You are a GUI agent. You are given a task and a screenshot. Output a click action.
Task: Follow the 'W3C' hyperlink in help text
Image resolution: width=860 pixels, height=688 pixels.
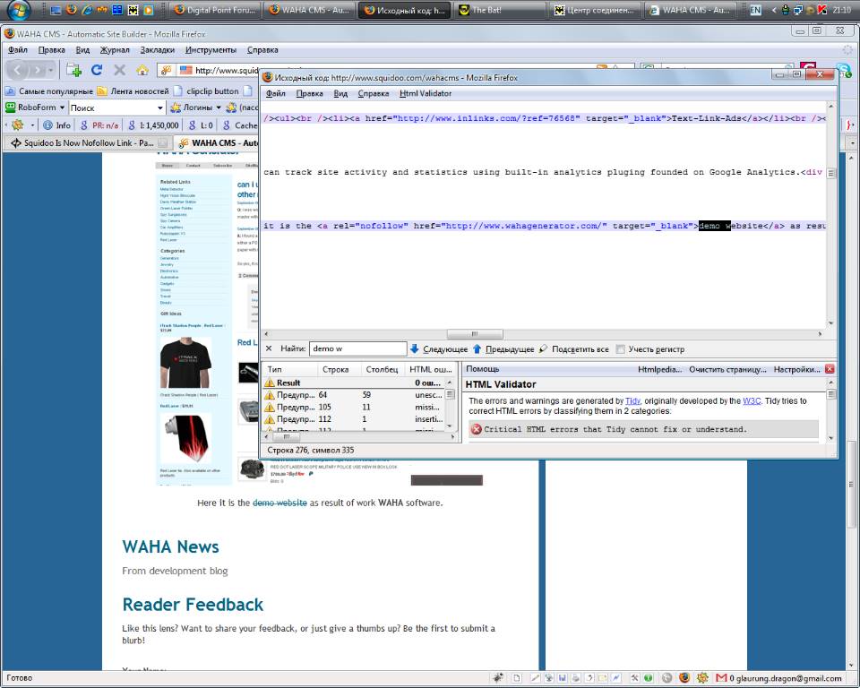click(752, 401)
